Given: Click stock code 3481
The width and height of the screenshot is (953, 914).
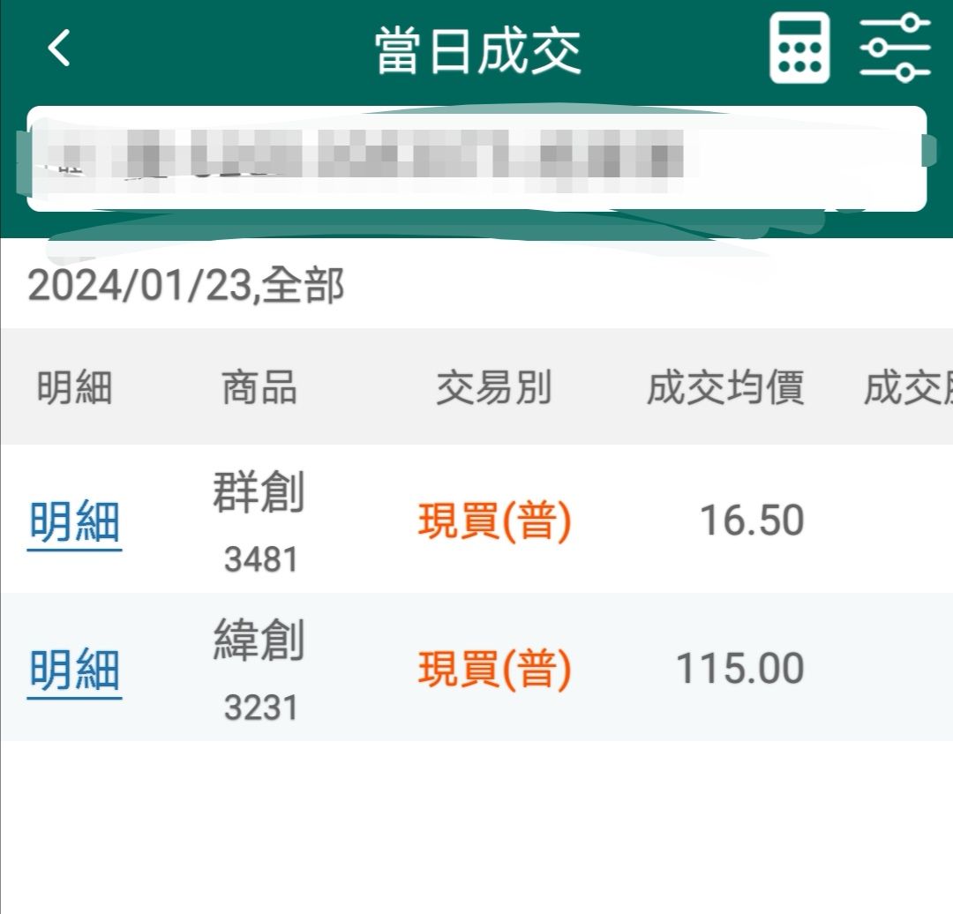Looking at the screenshot, I should coord(260,559).
